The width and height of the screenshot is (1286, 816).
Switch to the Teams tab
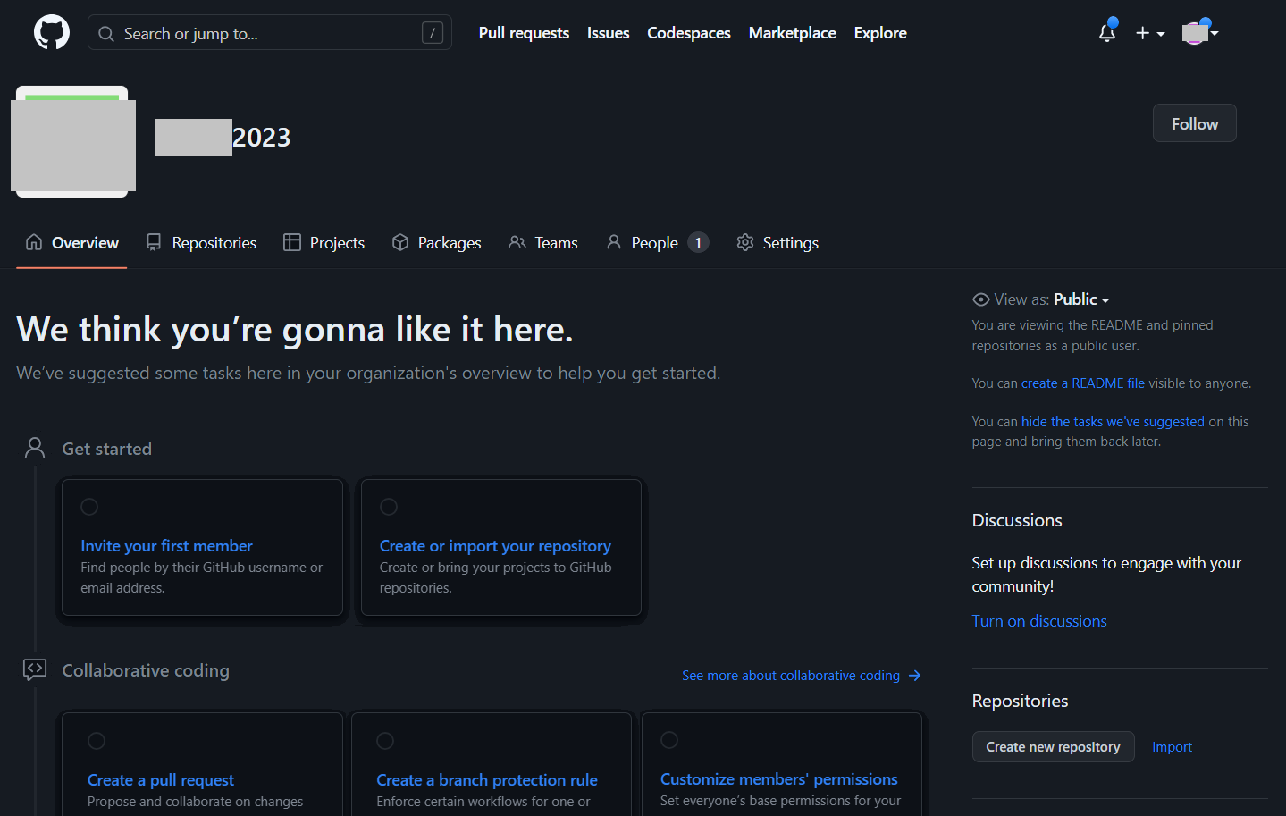pyautogui.click(x=542, y=242)
